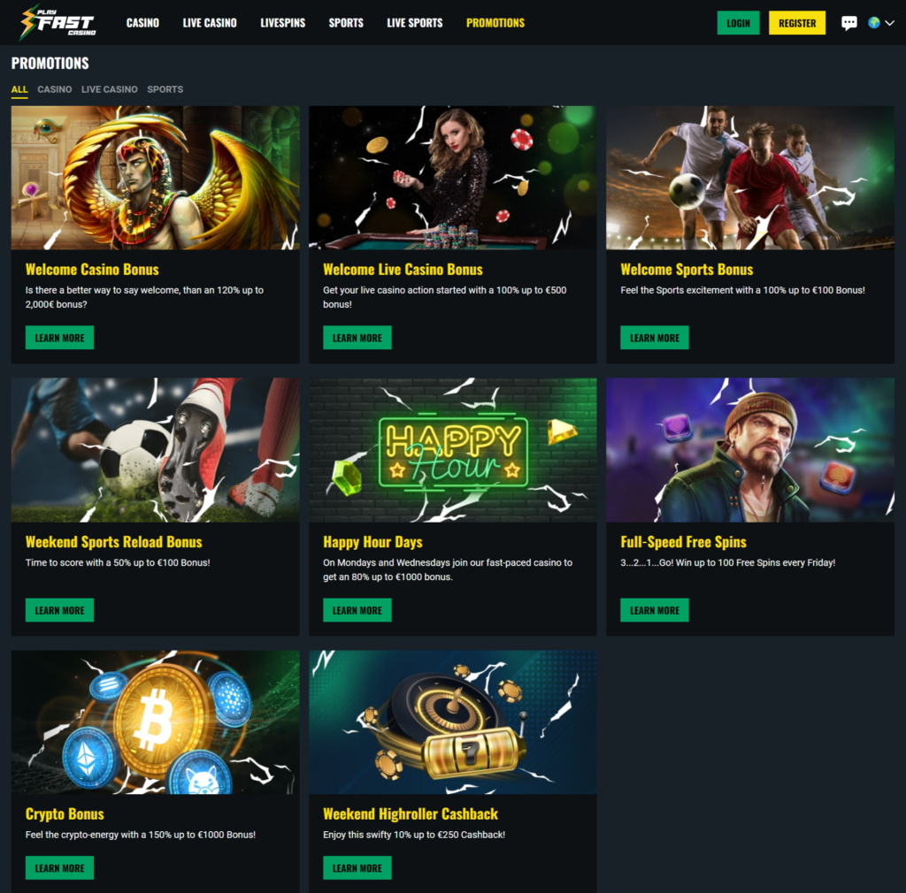Screen dimensions: 906x893
Task: Click the green Login button
Action: pyautogui.click(x=739, y=23)
